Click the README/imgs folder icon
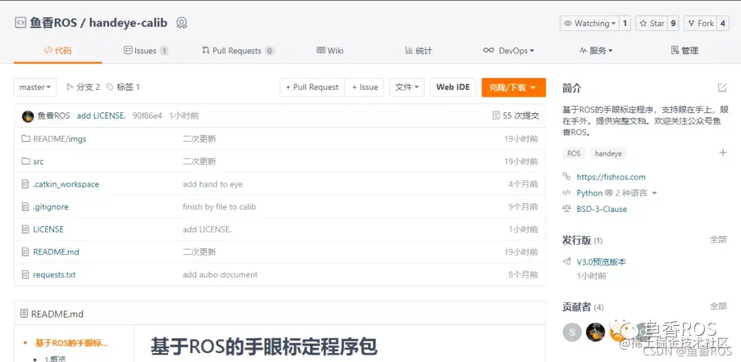The width and height of the screenshot is (741, 362). tap(25, 138)
